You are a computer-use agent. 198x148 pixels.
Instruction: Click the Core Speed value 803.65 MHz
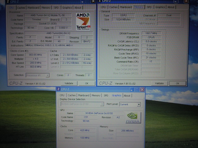pos(36,55)
